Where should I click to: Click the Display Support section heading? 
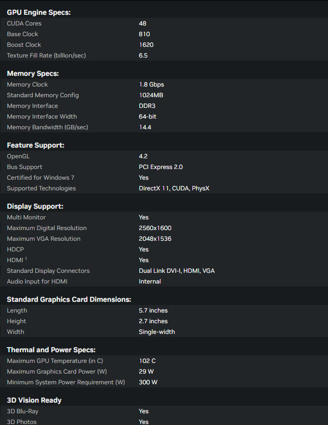35,207
